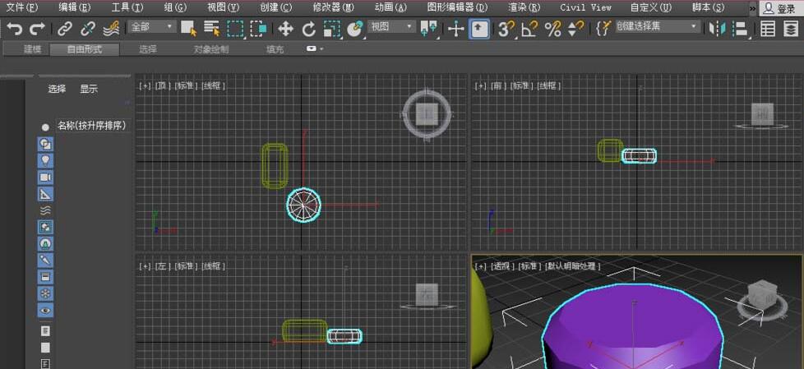The width and height of the screenshot is (804, 369).
Task: Open the 渲染(R) menu
Action: (524, 7)
